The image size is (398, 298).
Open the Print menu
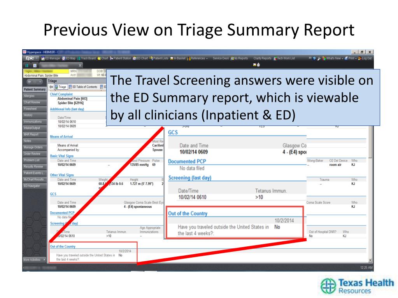pos(351,58)
